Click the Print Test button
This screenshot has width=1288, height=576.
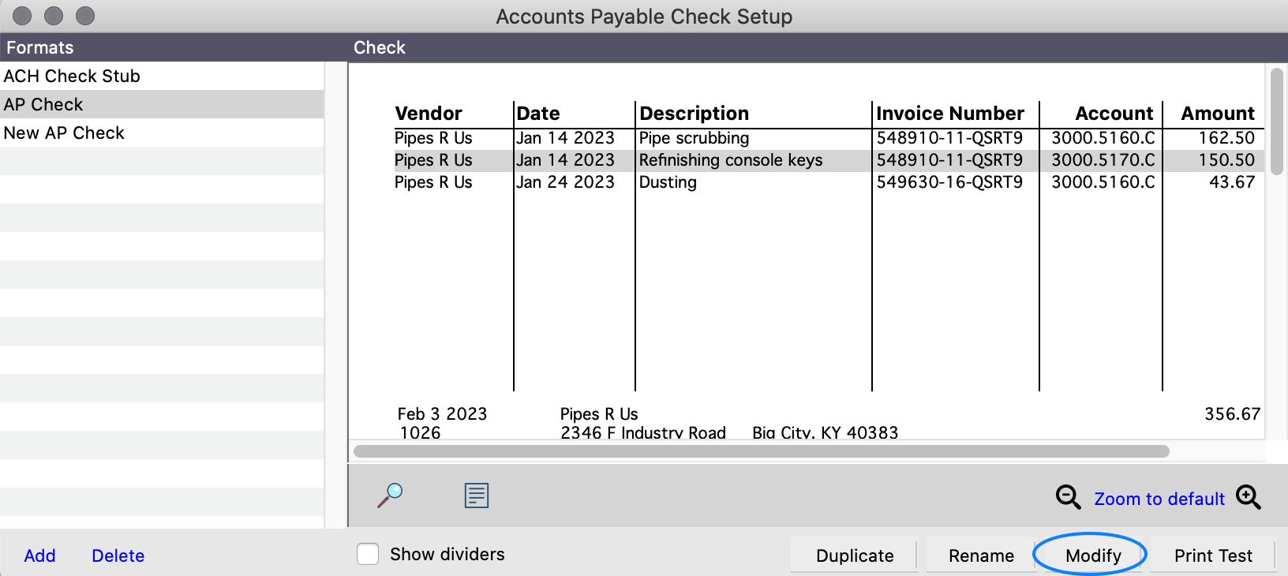point(1212,555)
